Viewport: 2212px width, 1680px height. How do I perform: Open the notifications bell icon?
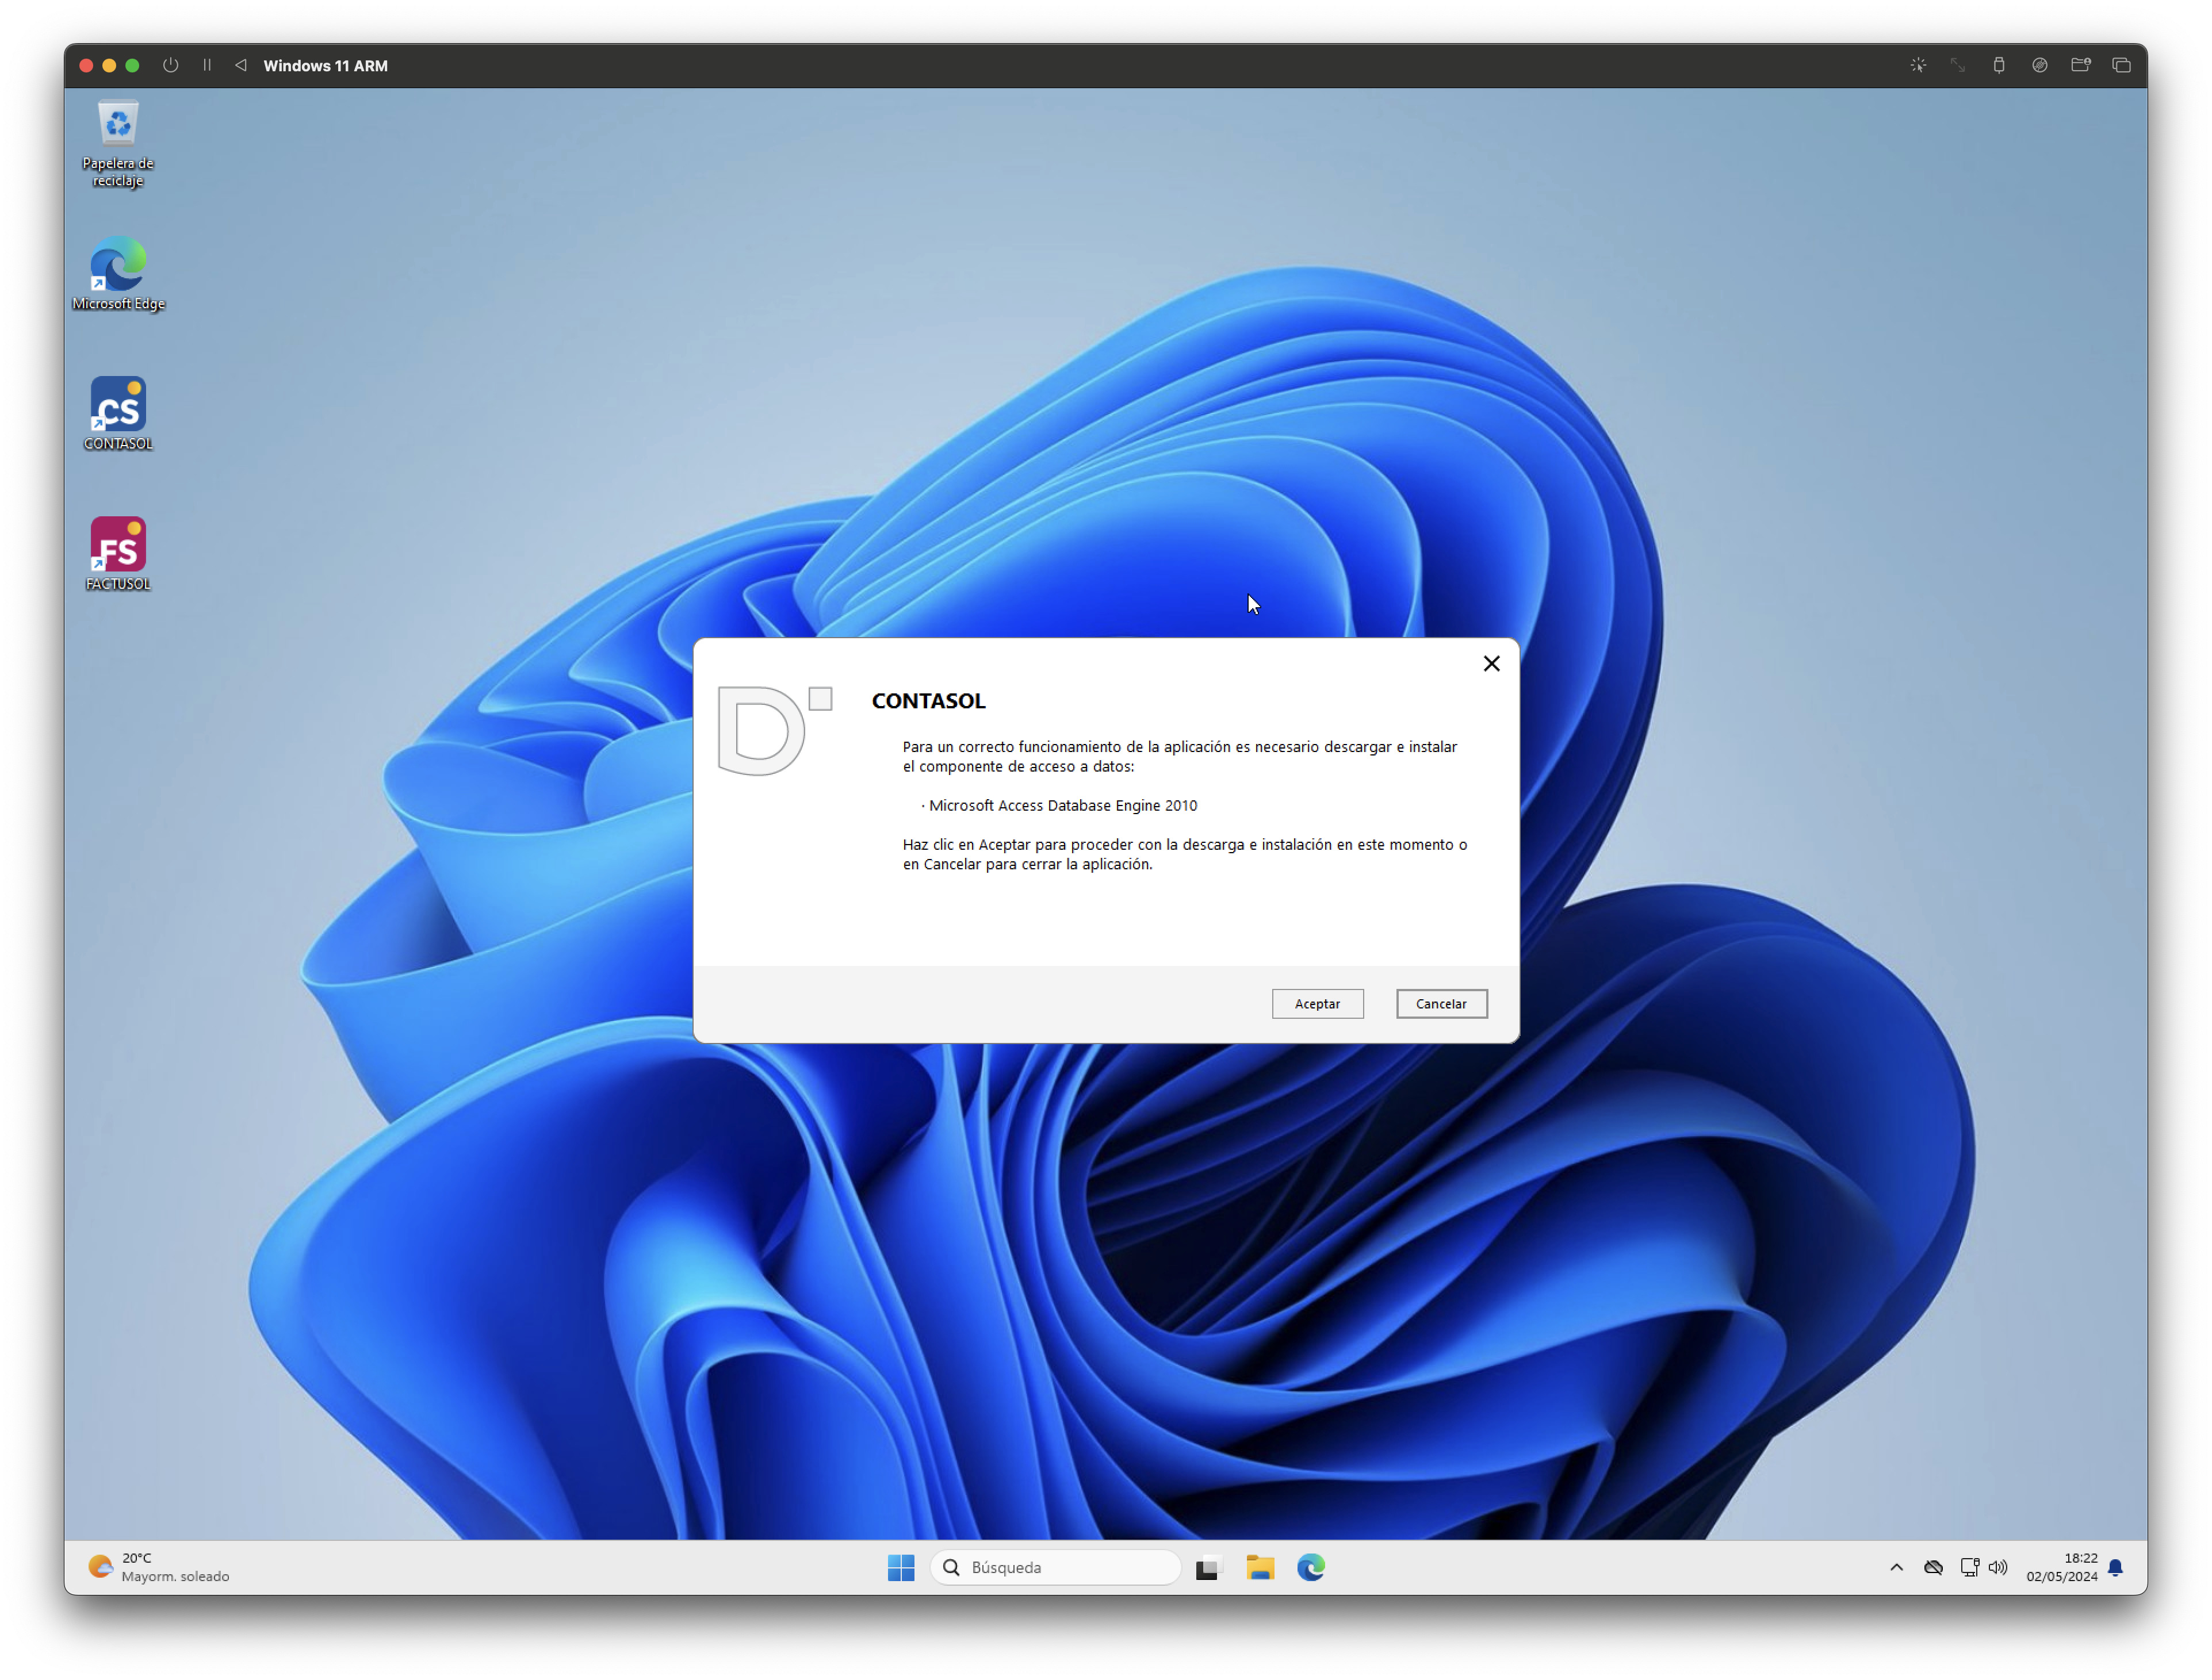click(x=2115, y=1567)
